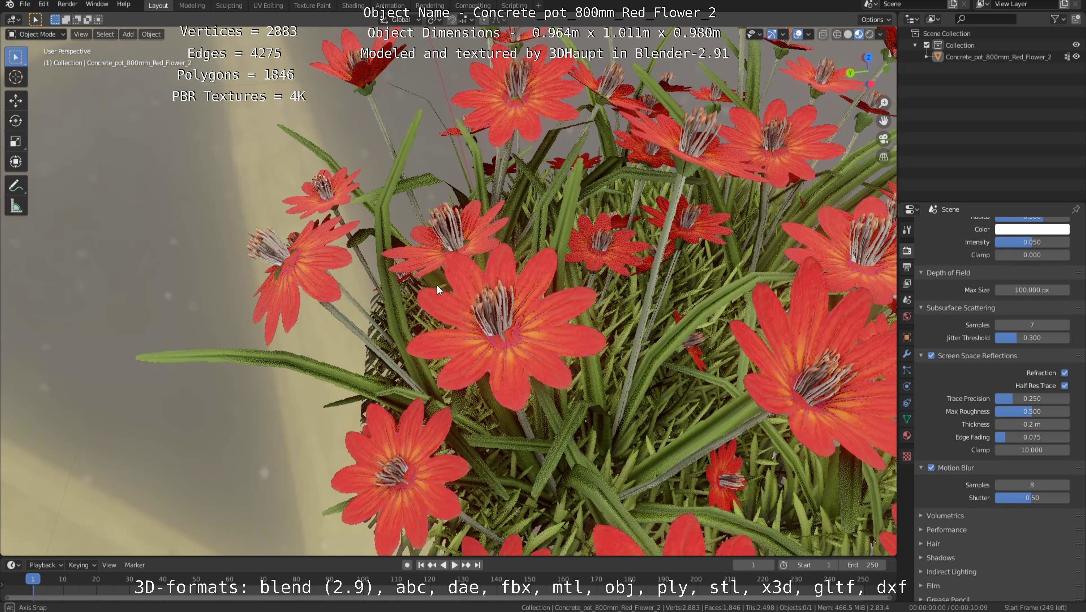The width and height of the screenshot is (1086, 612).
Task: Hide Concrete_pot_800mm_Red_Flower_2 with its eye icon
Action: pos(1076,56)
